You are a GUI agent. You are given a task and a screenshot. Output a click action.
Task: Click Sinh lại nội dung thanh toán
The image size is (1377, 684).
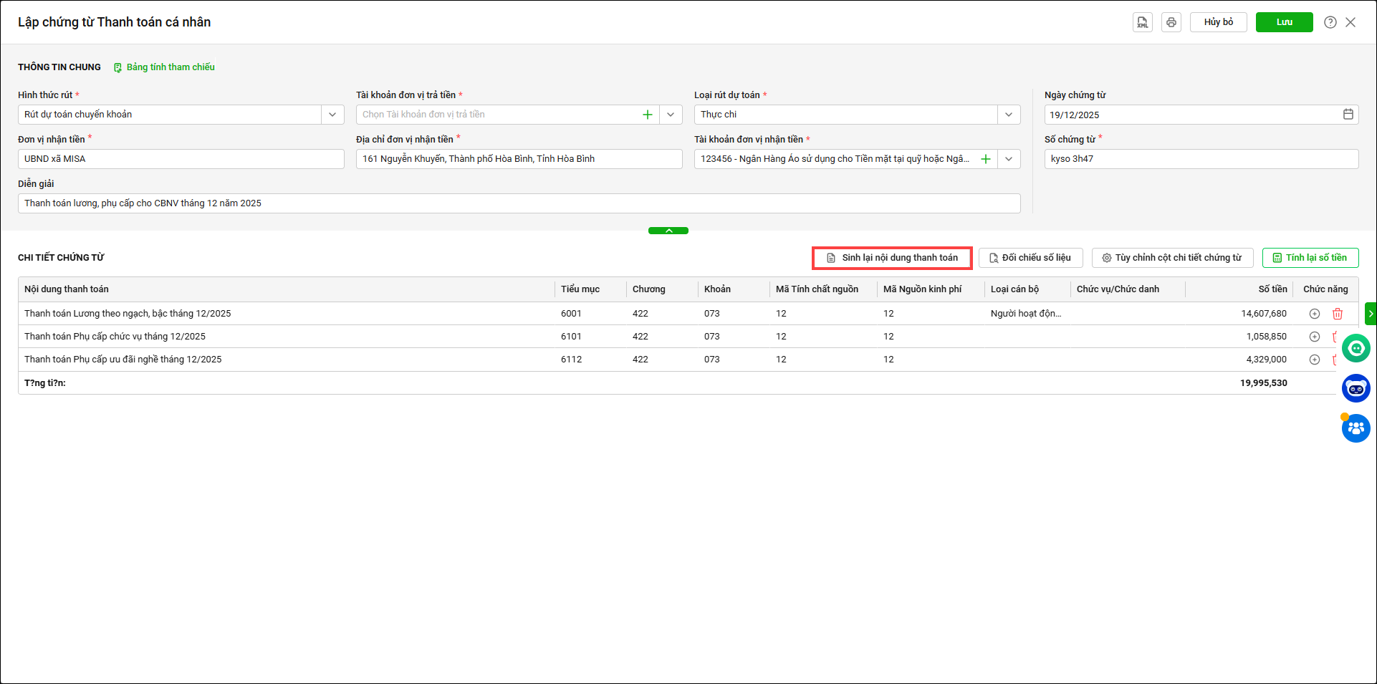click(x=892, y=258)
